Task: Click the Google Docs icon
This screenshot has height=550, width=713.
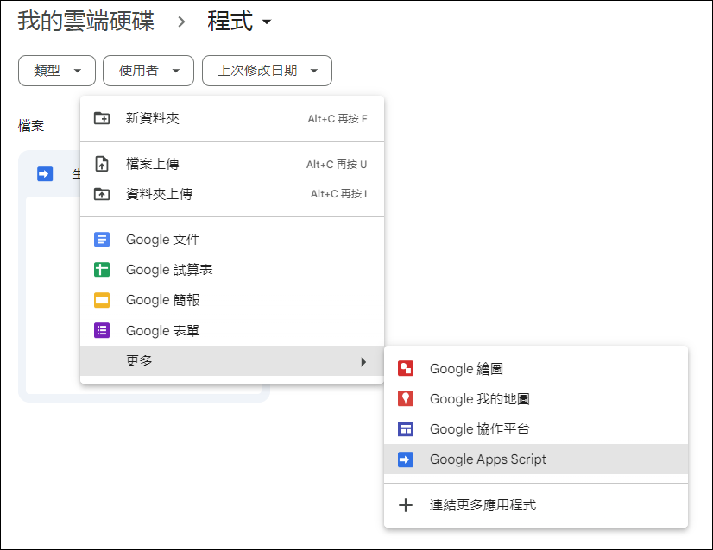Action: (x=101, y=240)
